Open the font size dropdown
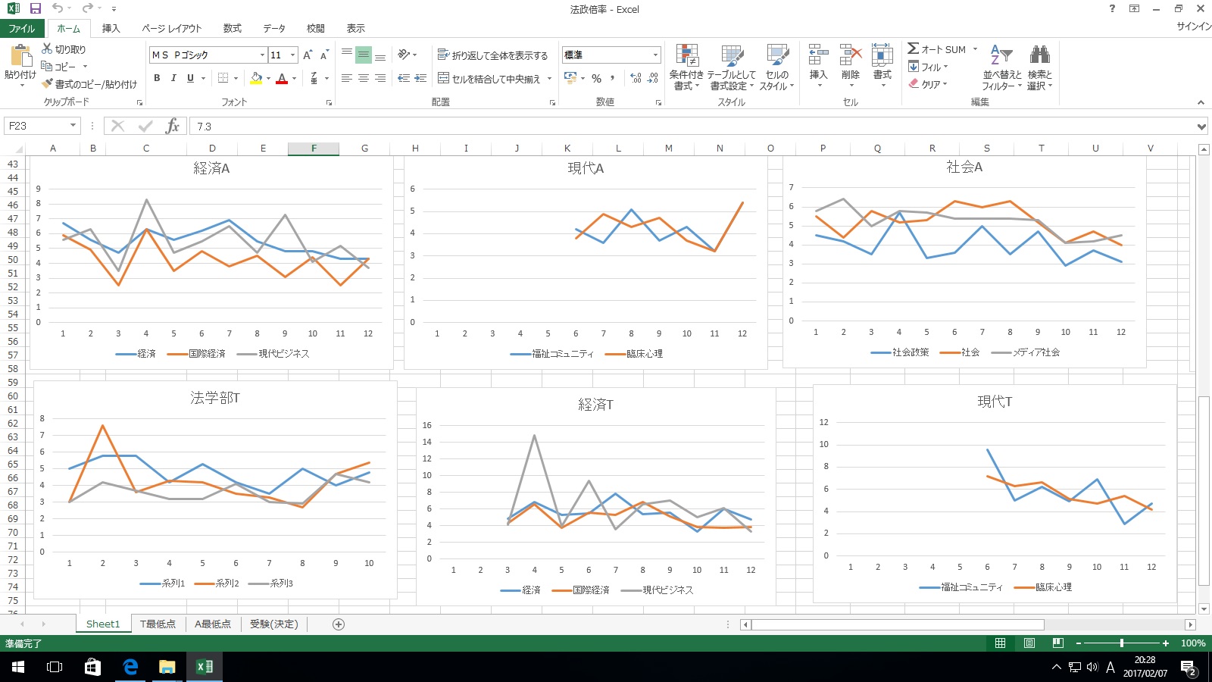This screenshot has height=682, width=1212. pos(293,55)
